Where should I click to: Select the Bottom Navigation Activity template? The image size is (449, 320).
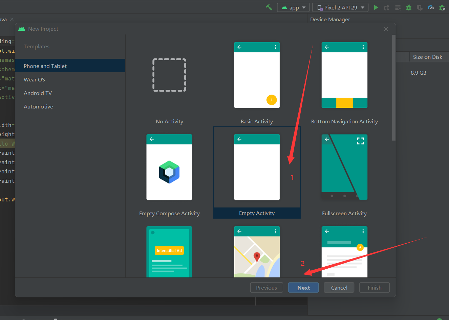coord(344,75)
